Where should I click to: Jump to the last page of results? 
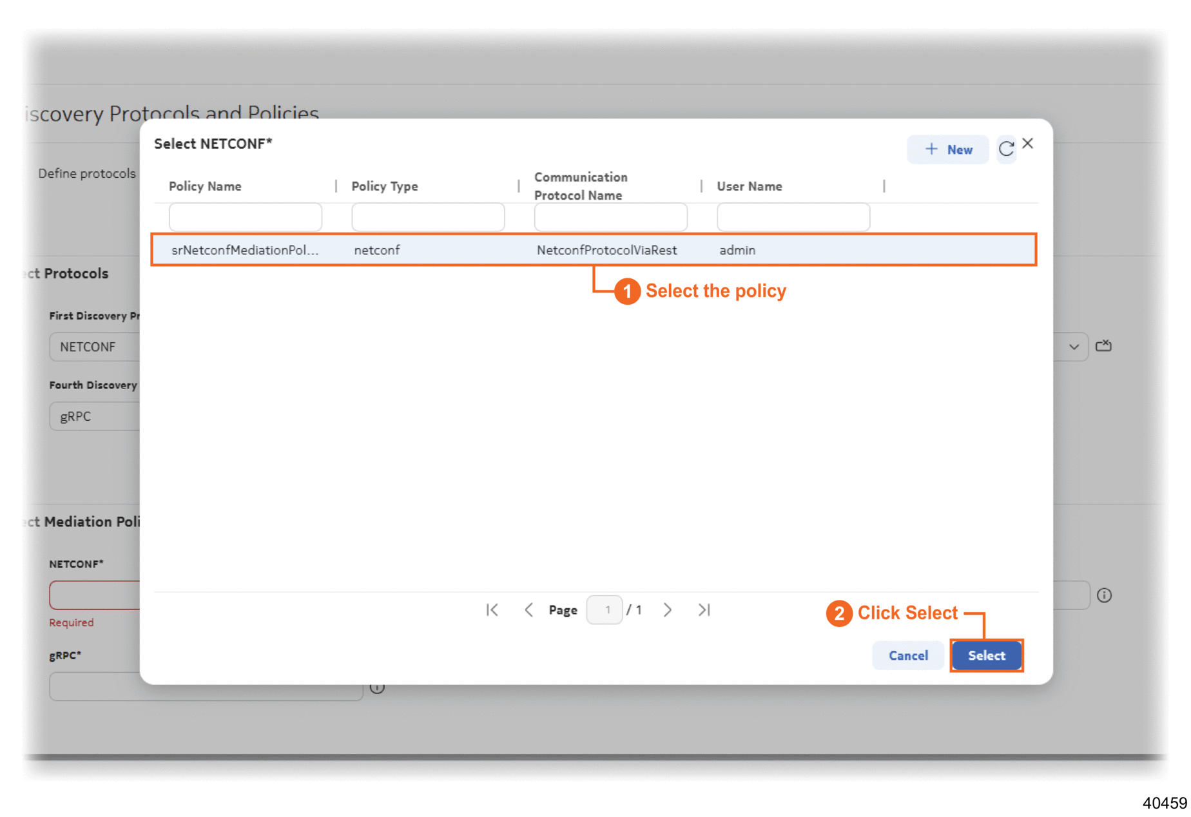(x=704, y=610)
